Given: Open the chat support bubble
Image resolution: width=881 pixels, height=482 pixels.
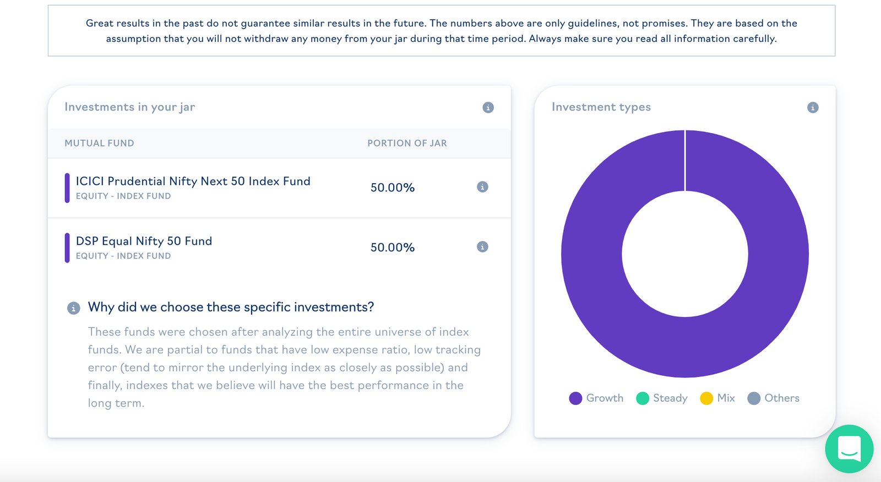Looking at the screenshot, I should tap(849, 449).
